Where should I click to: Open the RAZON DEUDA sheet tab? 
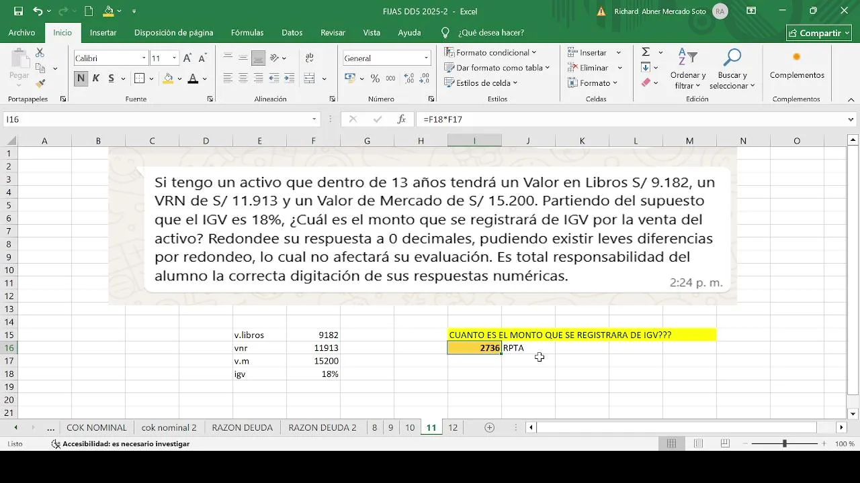[x=242, y=427]
